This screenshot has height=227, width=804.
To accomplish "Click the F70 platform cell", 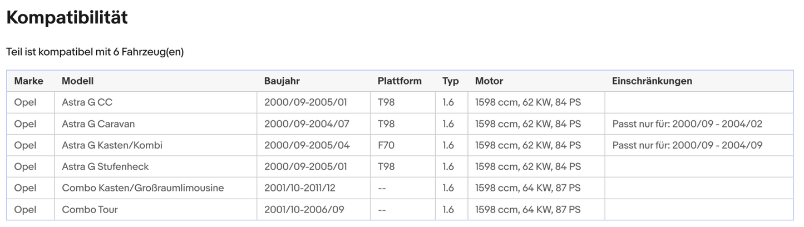I will (x=386, y=145).
